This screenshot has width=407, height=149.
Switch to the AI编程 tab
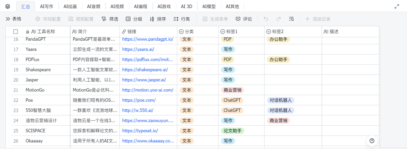click(x=141, y=6)
